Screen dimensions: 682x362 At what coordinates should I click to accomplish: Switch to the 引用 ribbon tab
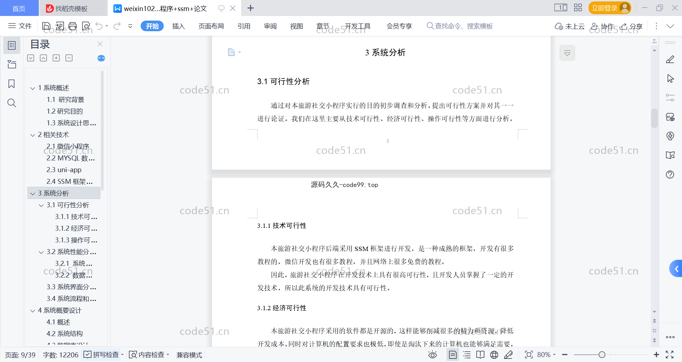[x=244, y=26]
